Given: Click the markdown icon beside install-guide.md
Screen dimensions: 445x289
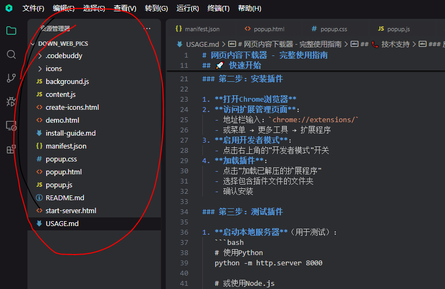Looking at the screenshot, I should coord(39,133).
